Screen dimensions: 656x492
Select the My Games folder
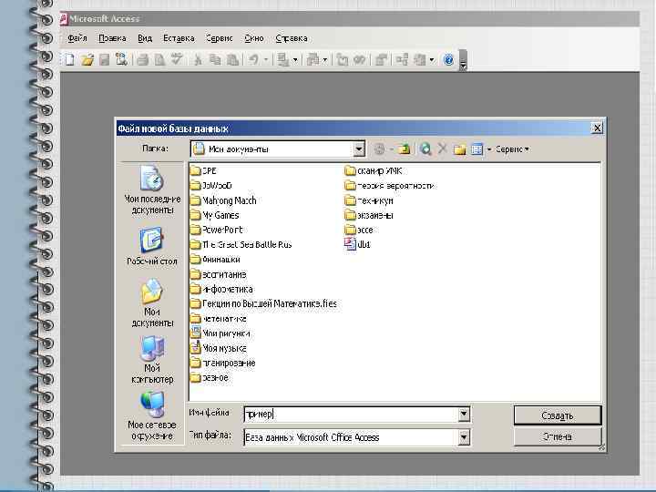tap(215, 215)
